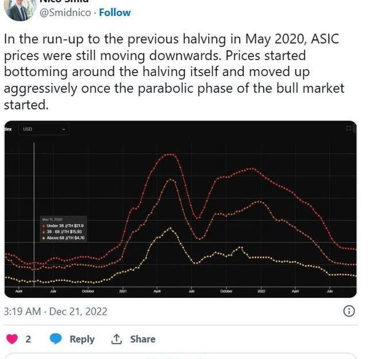Image resolution: width=368 pixels, height=359 pixels.
Task: Click the highest peak of the red line
Action: [x=169, y=154]
